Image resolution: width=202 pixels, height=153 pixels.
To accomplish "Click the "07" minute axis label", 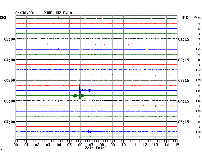I will pos(91,145).
